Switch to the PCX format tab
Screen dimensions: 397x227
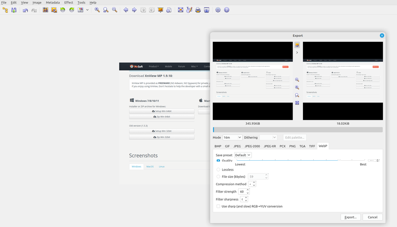(x=283, y=146)
